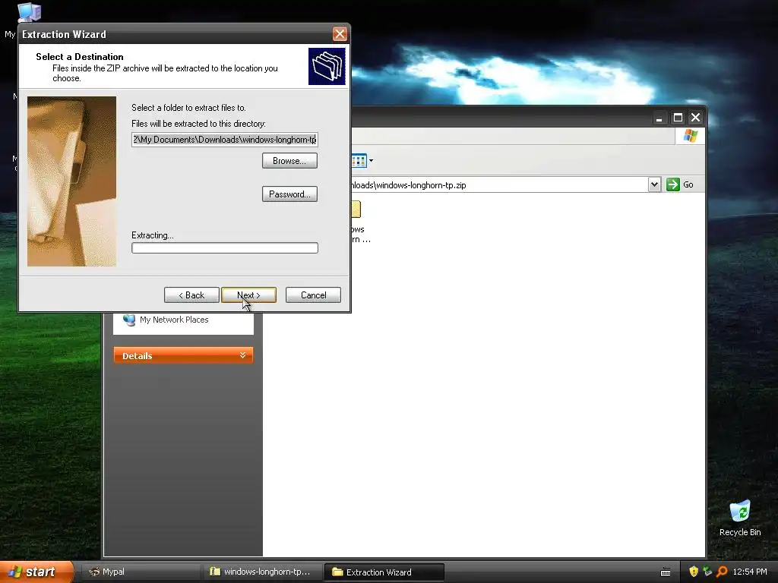Open the Start menu
778x583 pixels.
pos(36,572)
